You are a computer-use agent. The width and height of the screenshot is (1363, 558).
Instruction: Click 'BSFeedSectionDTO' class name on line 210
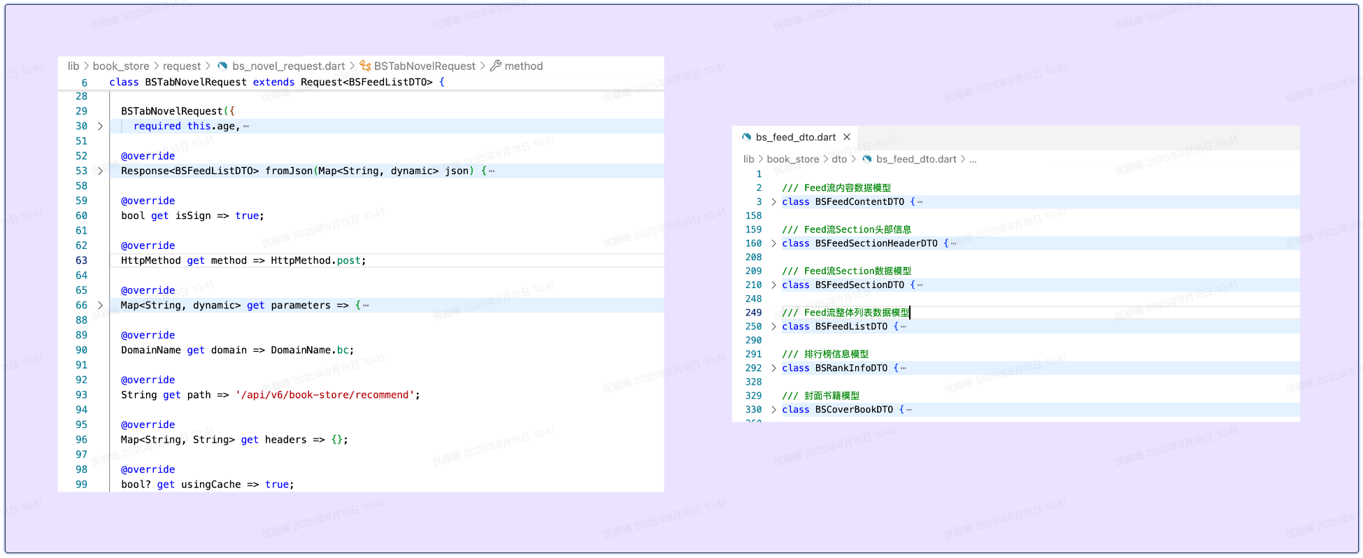click(859, 285)
